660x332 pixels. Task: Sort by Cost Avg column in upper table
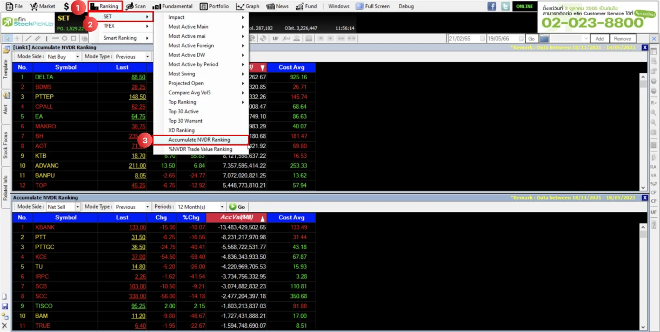pyautogui.click(x=291, y=67)
